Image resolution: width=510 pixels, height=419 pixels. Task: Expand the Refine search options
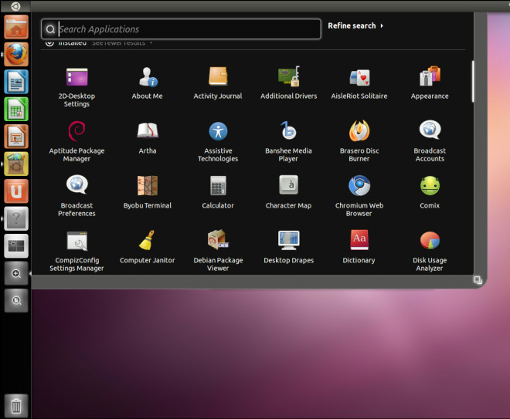[355, 25]
